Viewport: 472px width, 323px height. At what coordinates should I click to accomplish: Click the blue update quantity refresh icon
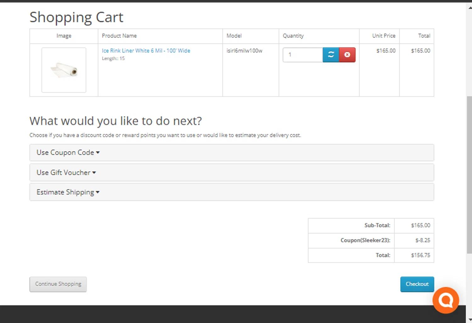coord(331,55)
